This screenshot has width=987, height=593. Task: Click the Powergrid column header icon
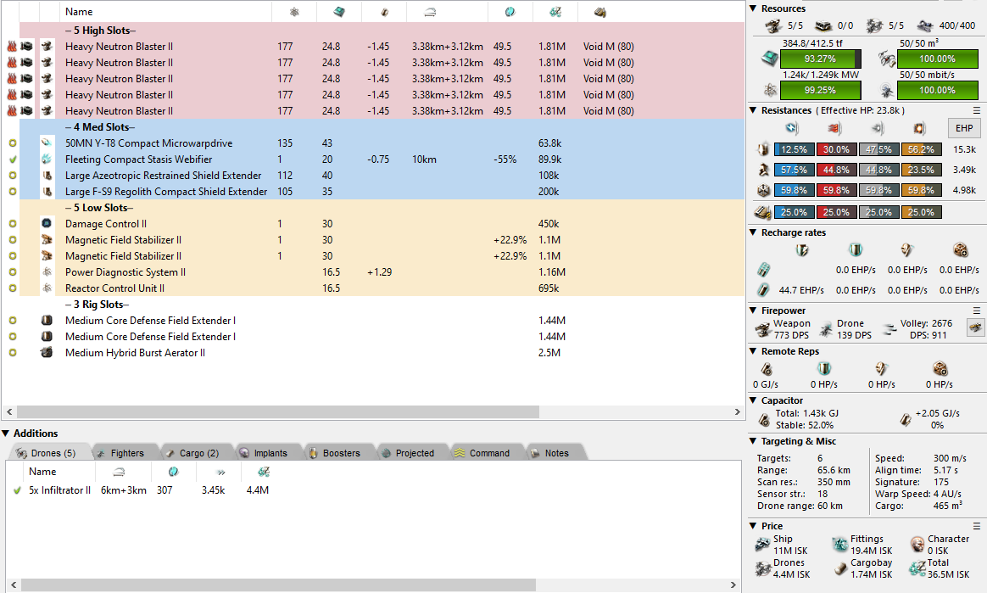(293, 12)
